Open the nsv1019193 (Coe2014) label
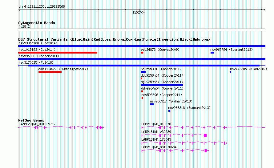 pos(37,50)
